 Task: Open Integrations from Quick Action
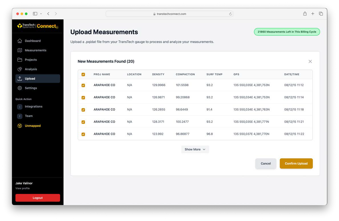(x=33, y=107)
